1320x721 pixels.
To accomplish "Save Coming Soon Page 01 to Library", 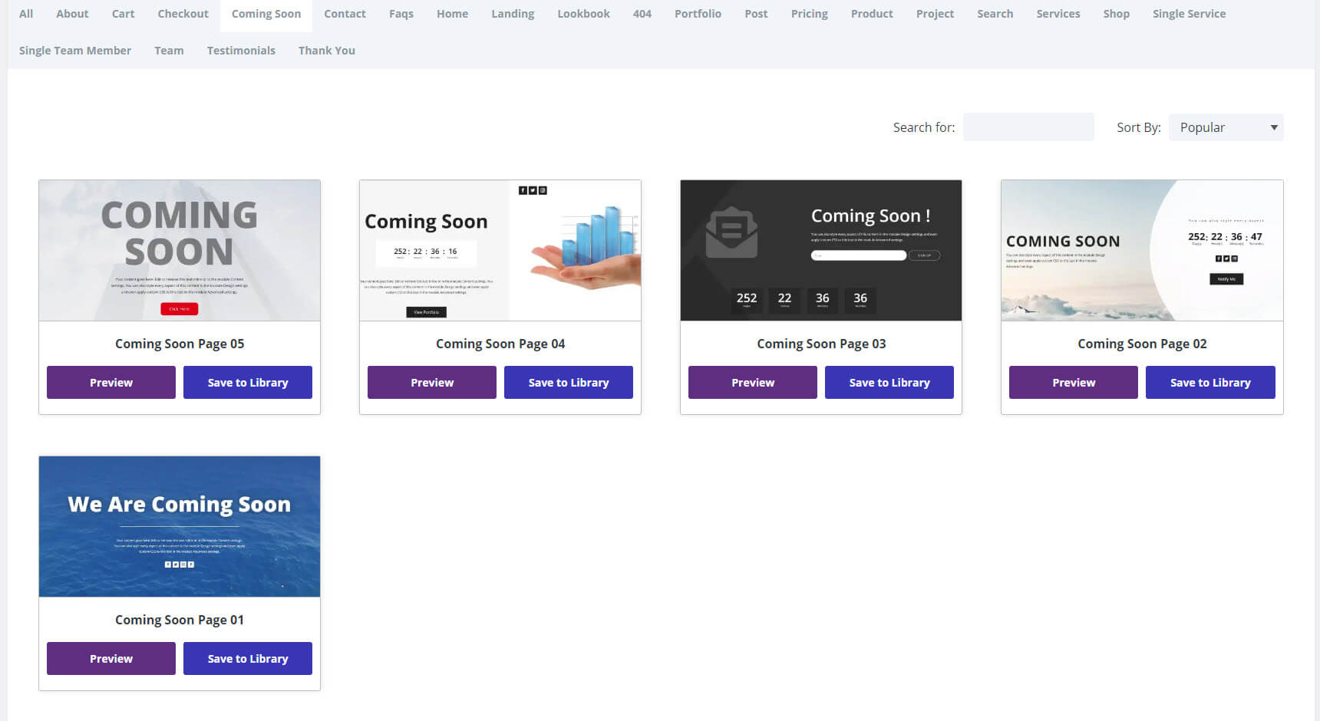I will pyautogui.click(x=248, y=659).
